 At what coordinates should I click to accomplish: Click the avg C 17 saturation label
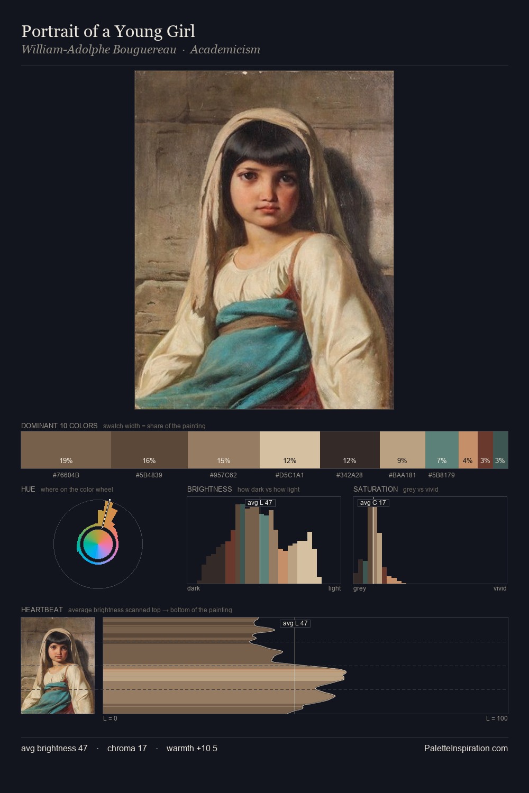point(373,503)
